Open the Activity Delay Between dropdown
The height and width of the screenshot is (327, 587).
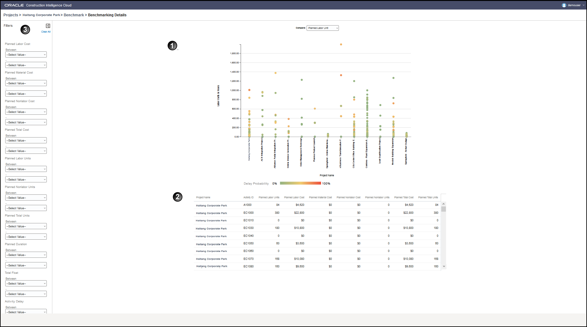[x=26, y=312]
